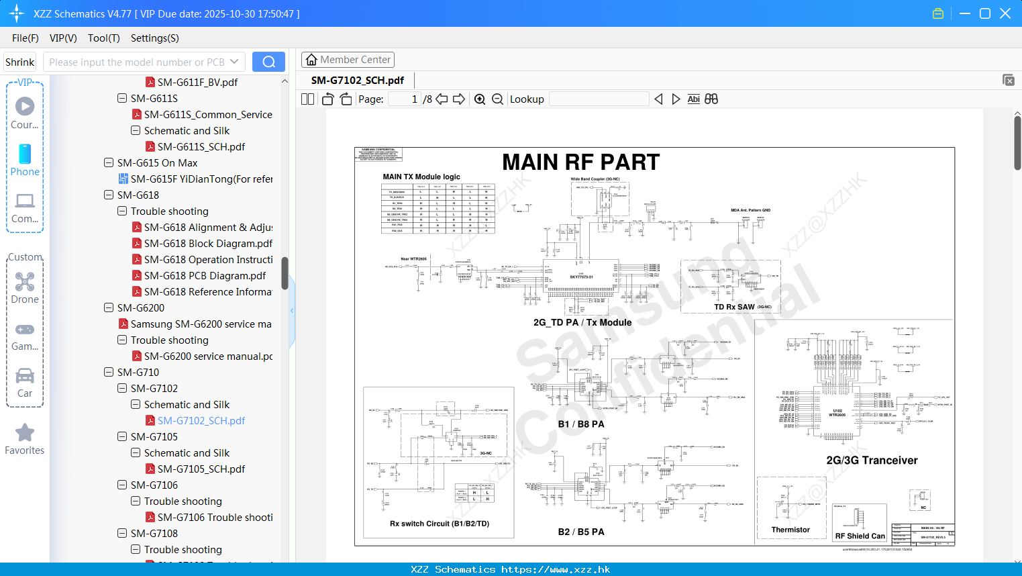Click the Lookup text field
Viewport: 1022px width, 576px height.
click(599, 99)
